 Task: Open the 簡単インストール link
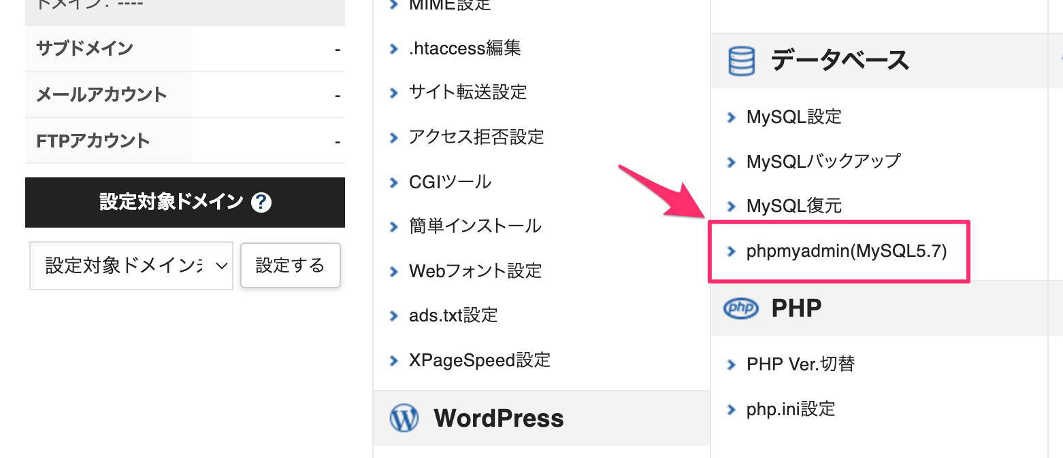[475, 226]
